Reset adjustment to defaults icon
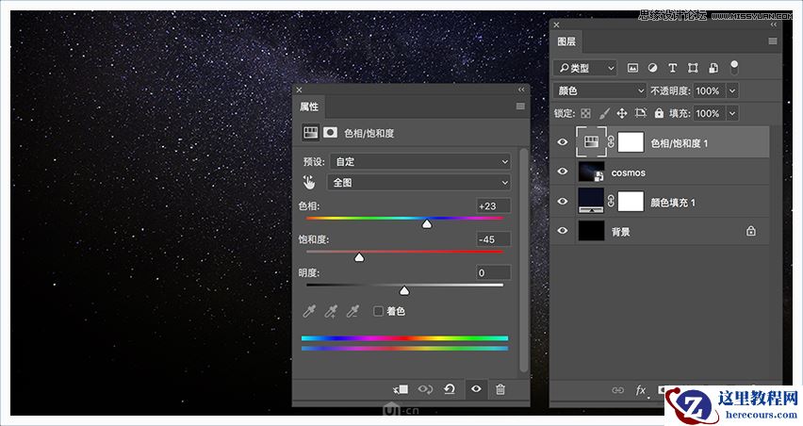 pyautogui.click(x=450, y=389)
